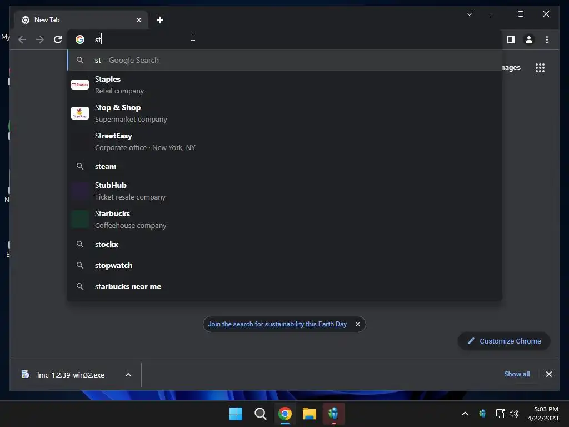Close the downloads bar
This screenshot has height=427, width=569.
pos(548,374)
